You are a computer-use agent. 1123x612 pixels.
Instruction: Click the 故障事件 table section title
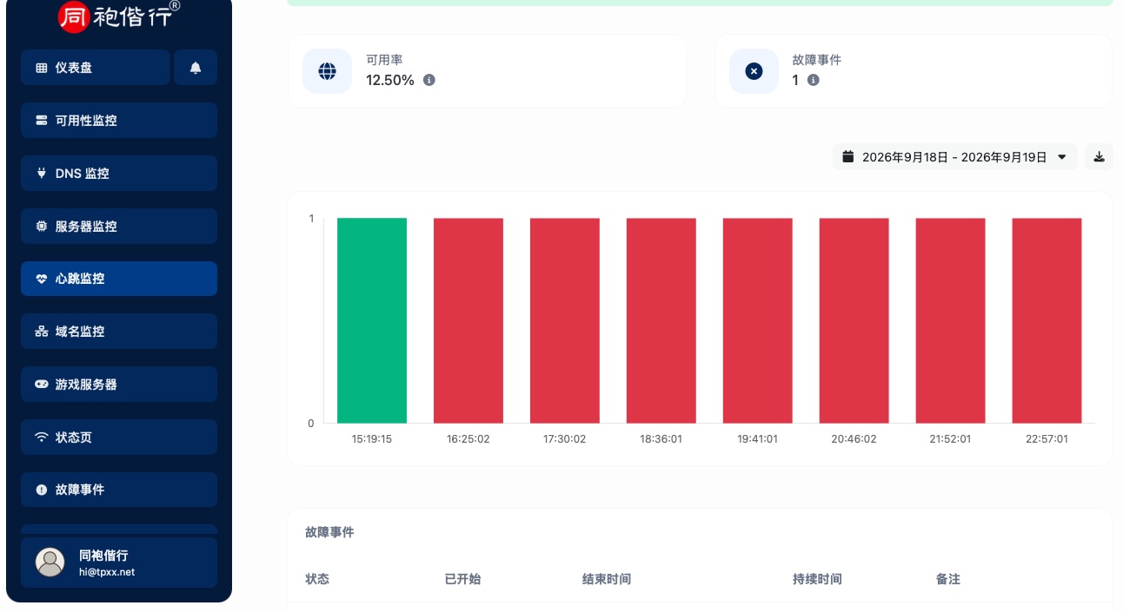[x=329, y=532]
